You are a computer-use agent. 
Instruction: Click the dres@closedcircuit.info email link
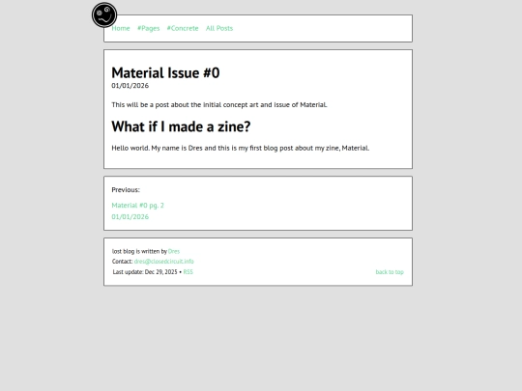point(163,262)
